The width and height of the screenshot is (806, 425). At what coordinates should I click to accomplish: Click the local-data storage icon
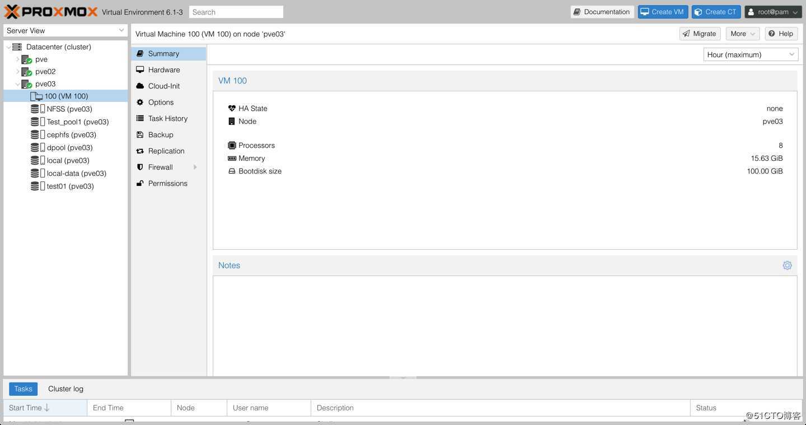(38, 174)
